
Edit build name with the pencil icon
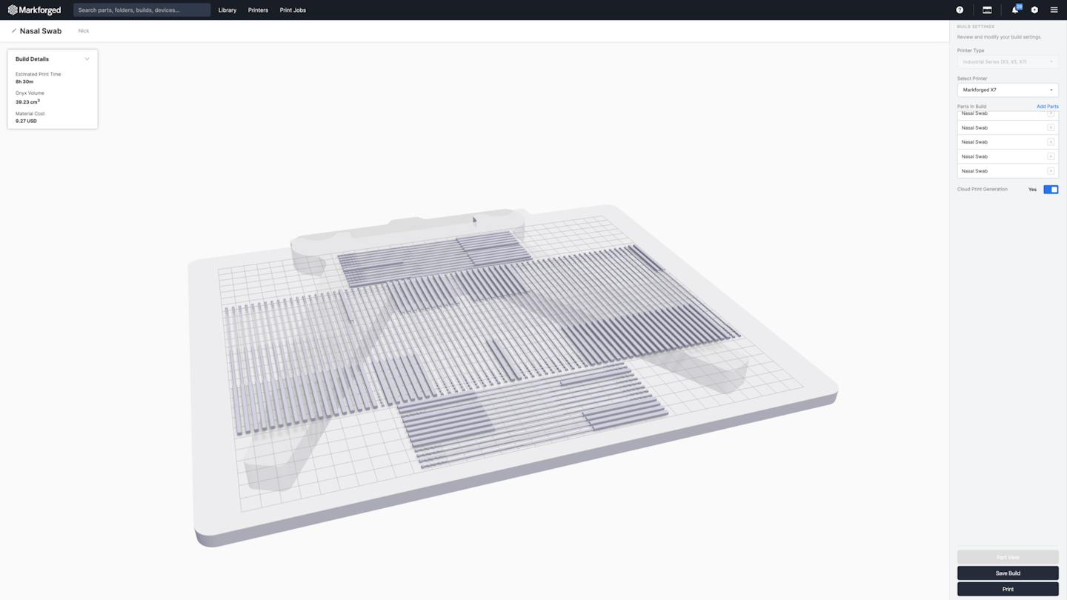13,30
